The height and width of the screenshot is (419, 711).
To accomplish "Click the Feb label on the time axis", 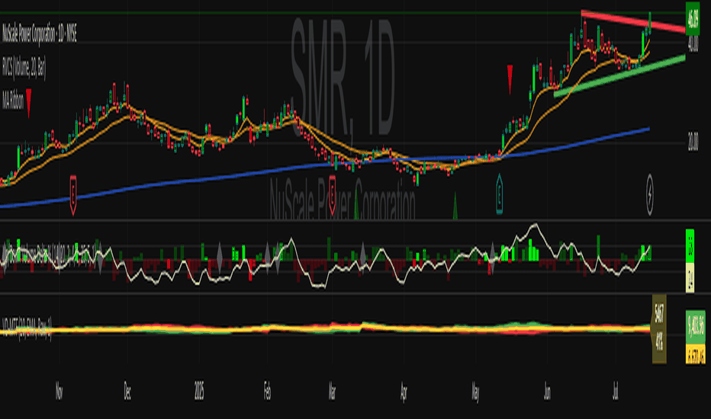I will tap(267, 392).
